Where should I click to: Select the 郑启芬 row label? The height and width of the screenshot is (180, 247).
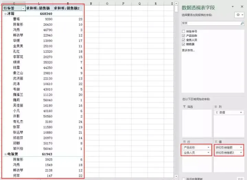(18, 138)
